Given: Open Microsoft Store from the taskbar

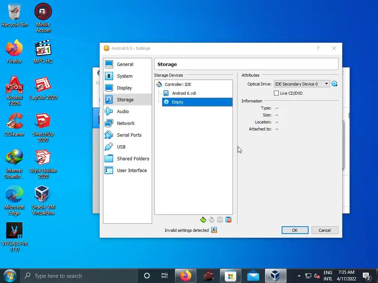Looking at the screenshot, I should point(231,276).
